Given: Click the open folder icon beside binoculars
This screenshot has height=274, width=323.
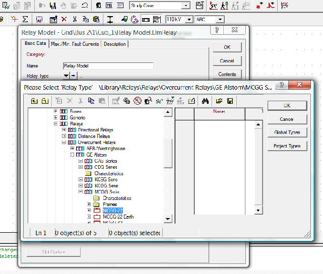Looking at the screenshot, I should pyautogui.click(x=220, y=101).
